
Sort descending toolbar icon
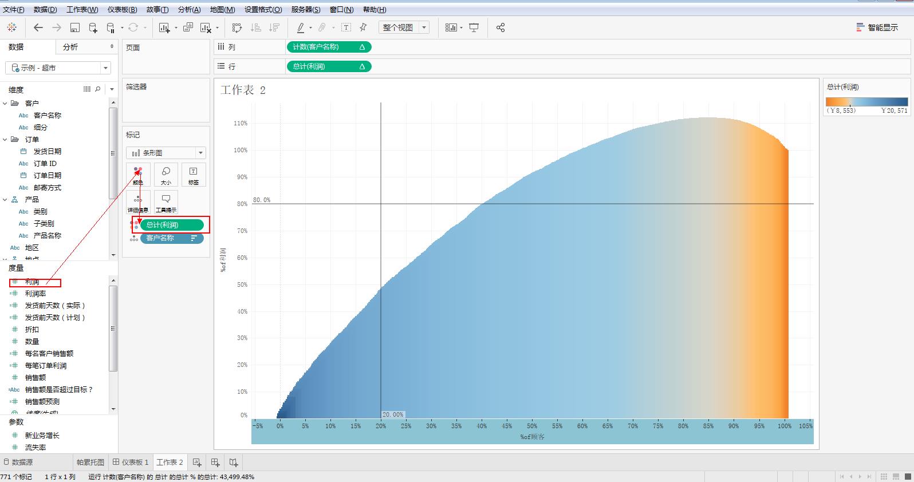pyautogui.click(x=274, y=27)
